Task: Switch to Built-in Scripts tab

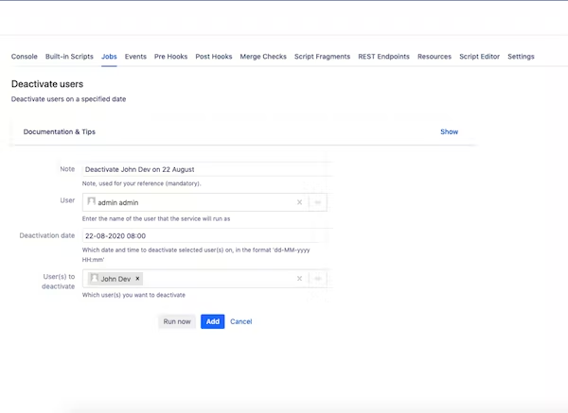Action: 69,57
